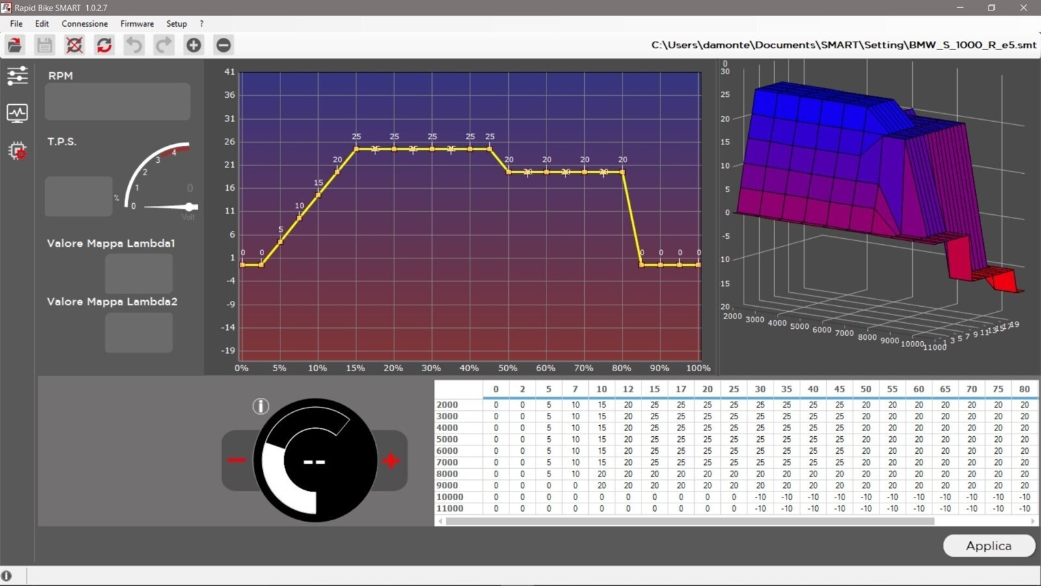Open the Connessione menu

coord(85,23)
